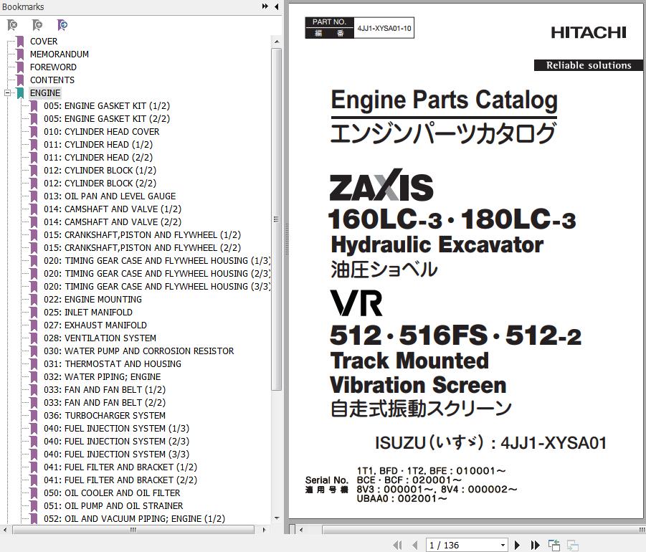The height and width of the screenshot is (552, 646).
Task: Go to the first page
Action: tap(397, 545)
